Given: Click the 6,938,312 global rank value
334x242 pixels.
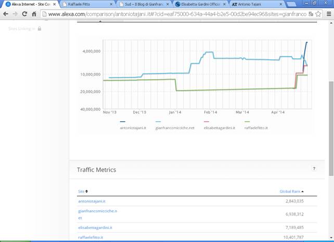Looking at the screenshot, I should [x=294, y=214].
